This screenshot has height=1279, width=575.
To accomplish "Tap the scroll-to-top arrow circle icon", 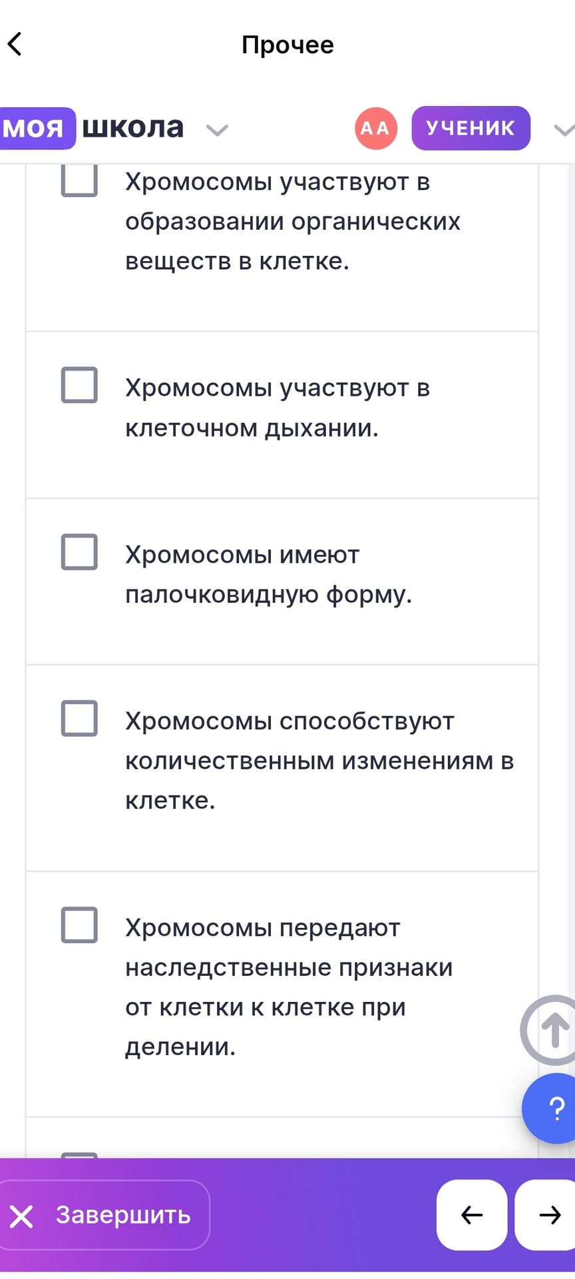I will (x=550, y=1030).
